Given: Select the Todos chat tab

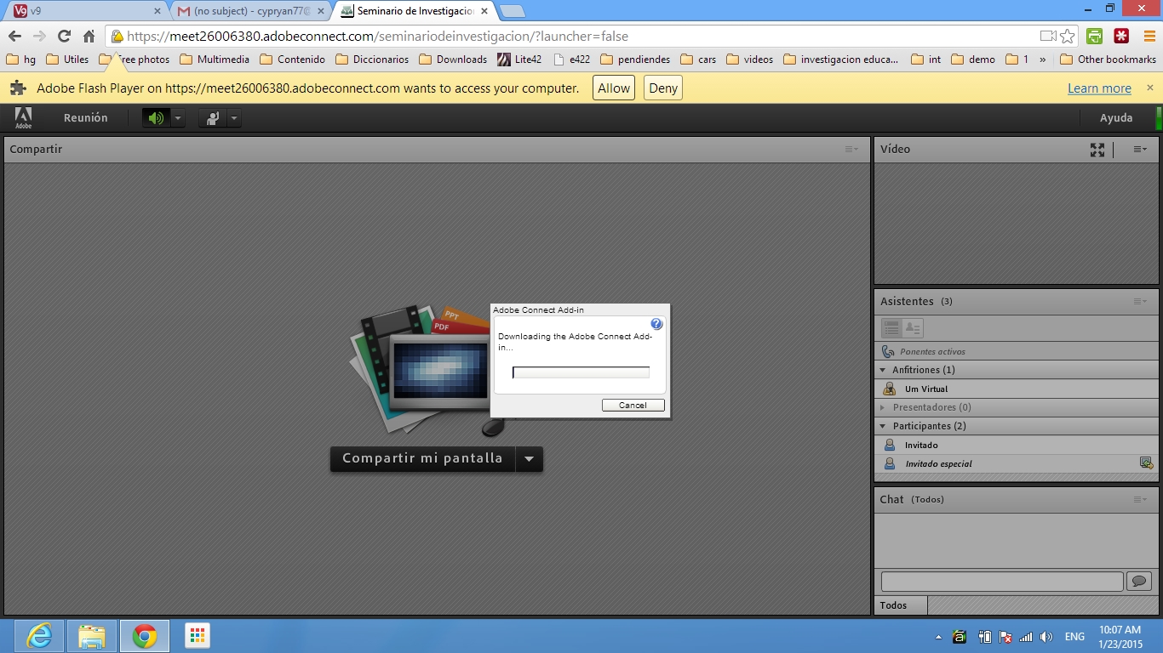Looking at the screenshot, I should point(901,605).
